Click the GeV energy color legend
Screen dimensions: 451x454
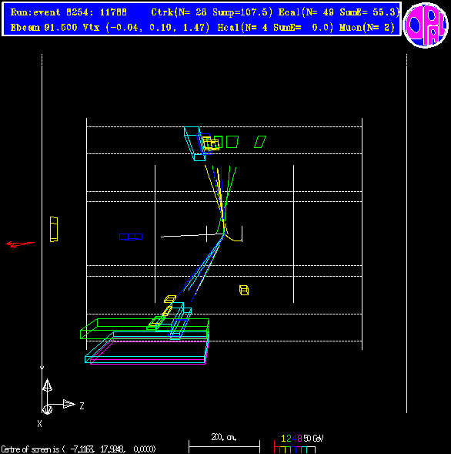click(x=299, y=444)
